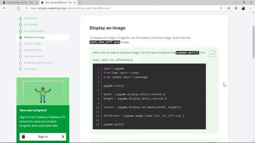This screenshot has width=255, height=143.
Task: Click the What next? step circle marker
Action: point(20,69)
